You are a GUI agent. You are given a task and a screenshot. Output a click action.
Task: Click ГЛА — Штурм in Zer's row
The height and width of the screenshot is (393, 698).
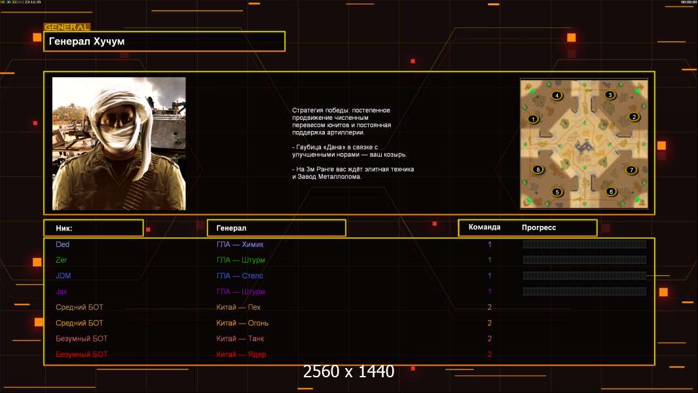241,260
